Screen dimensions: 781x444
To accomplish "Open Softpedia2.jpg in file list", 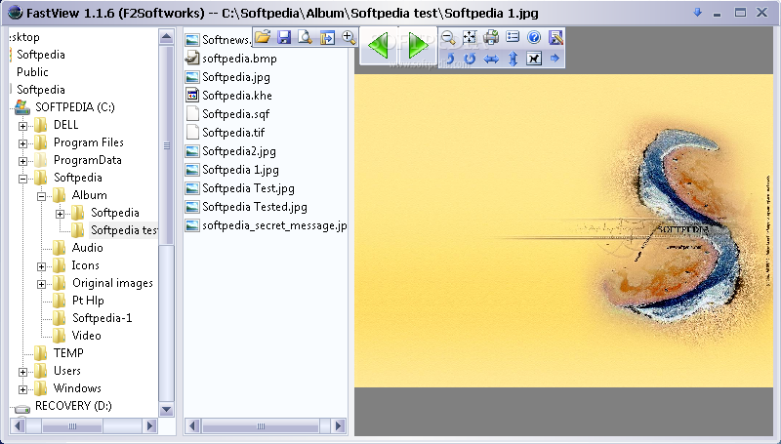I will (238, 151).
